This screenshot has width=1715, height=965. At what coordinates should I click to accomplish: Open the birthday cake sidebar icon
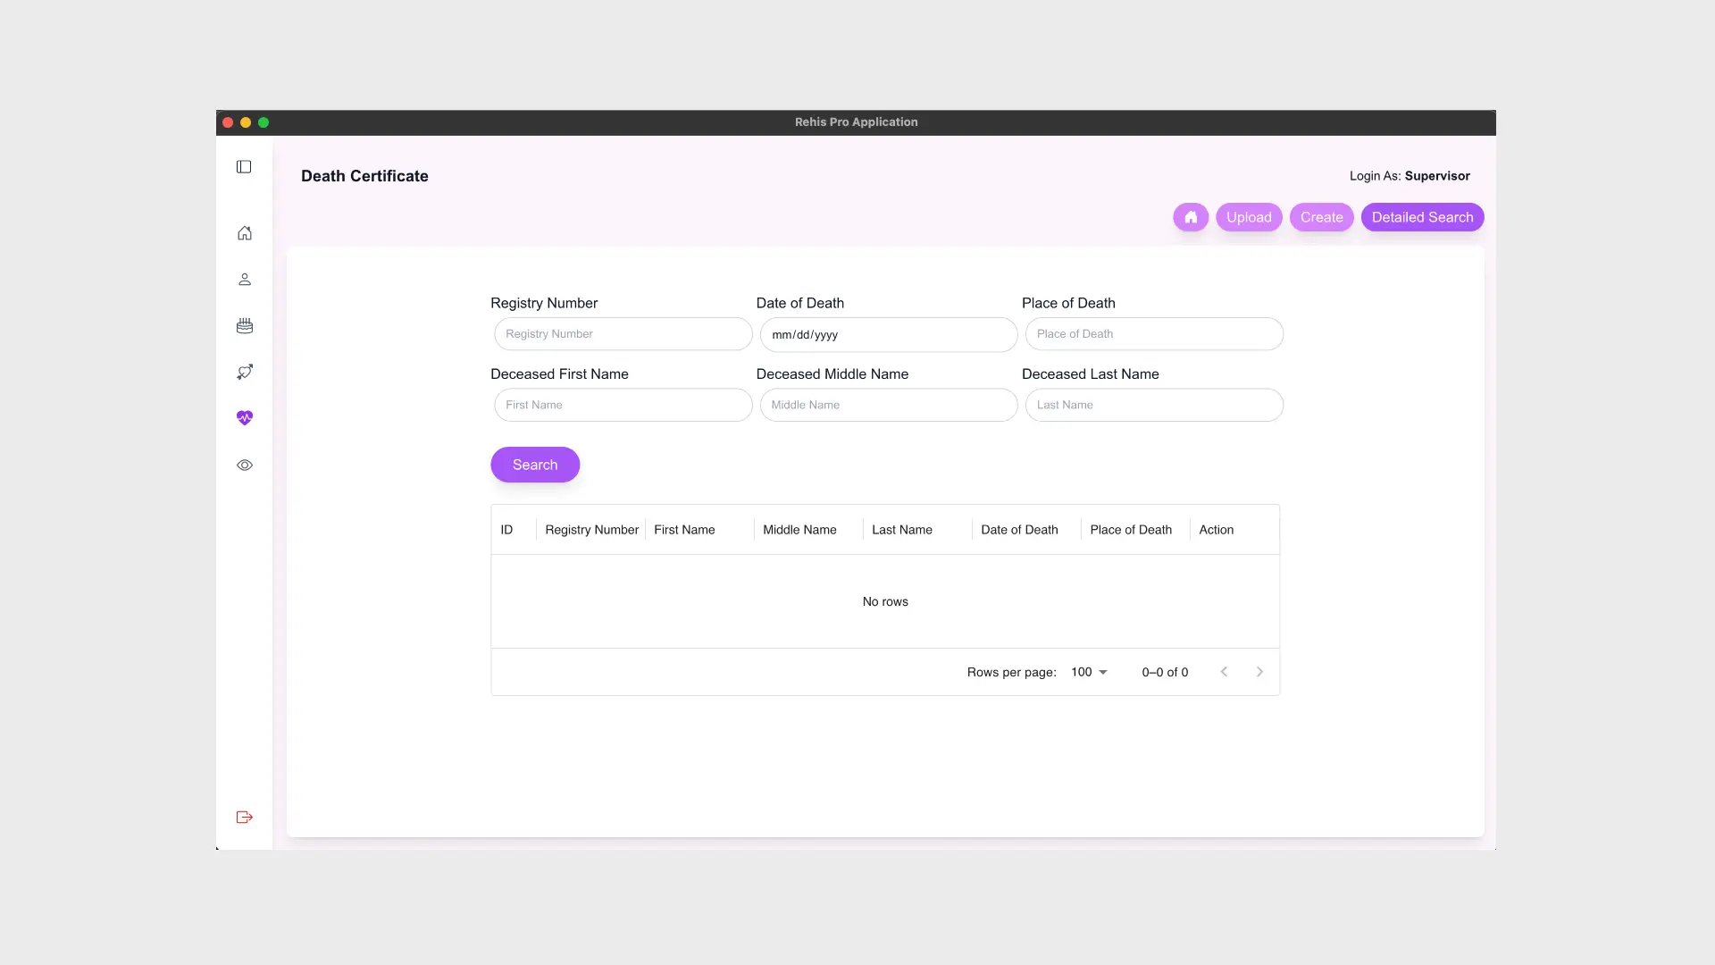tap(244, 326)
